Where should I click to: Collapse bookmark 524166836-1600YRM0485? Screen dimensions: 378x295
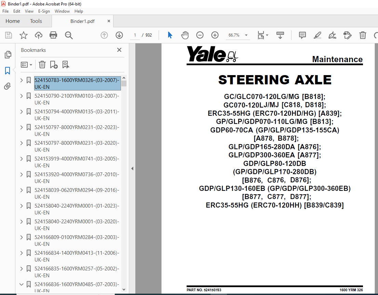(22, 284)
